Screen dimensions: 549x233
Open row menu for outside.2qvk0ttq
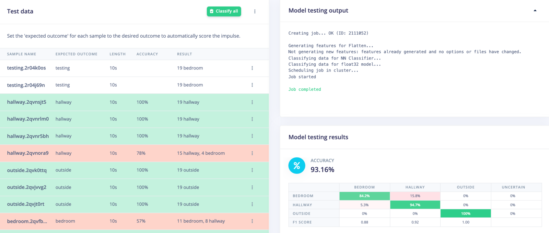(252, 170)
